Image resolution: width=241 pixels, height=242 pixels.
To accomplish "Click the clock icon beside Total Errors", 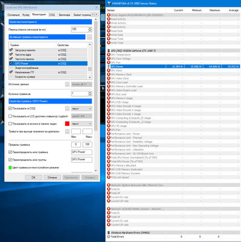I will (x=109, y=237).
